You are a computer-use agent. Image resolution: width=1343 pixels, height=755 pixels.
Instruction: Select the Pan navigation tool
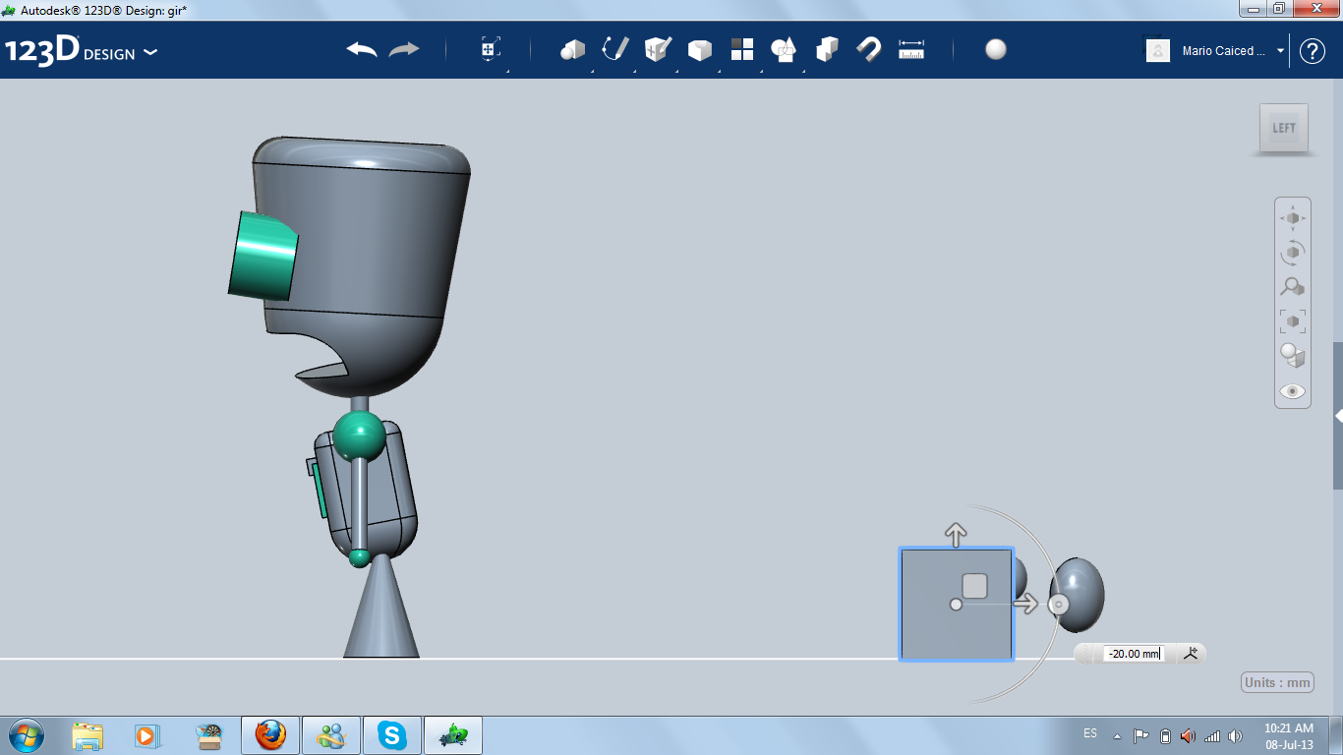pos(1293,217)
